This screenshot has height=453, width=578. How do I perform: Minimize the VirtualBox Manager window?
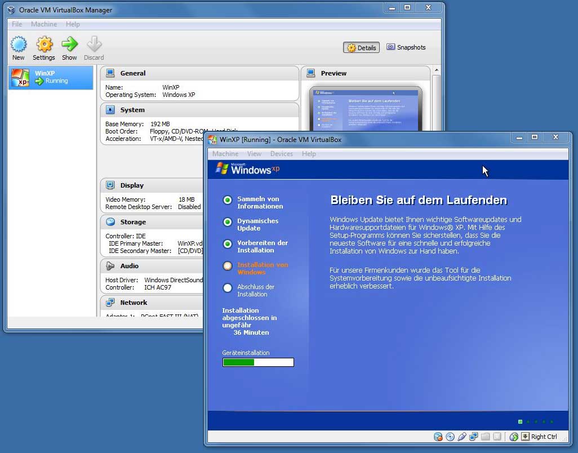tap(392, 8)
